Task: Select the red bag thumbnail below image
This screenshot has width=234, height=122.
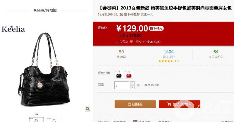Action: tap(54, 120)
